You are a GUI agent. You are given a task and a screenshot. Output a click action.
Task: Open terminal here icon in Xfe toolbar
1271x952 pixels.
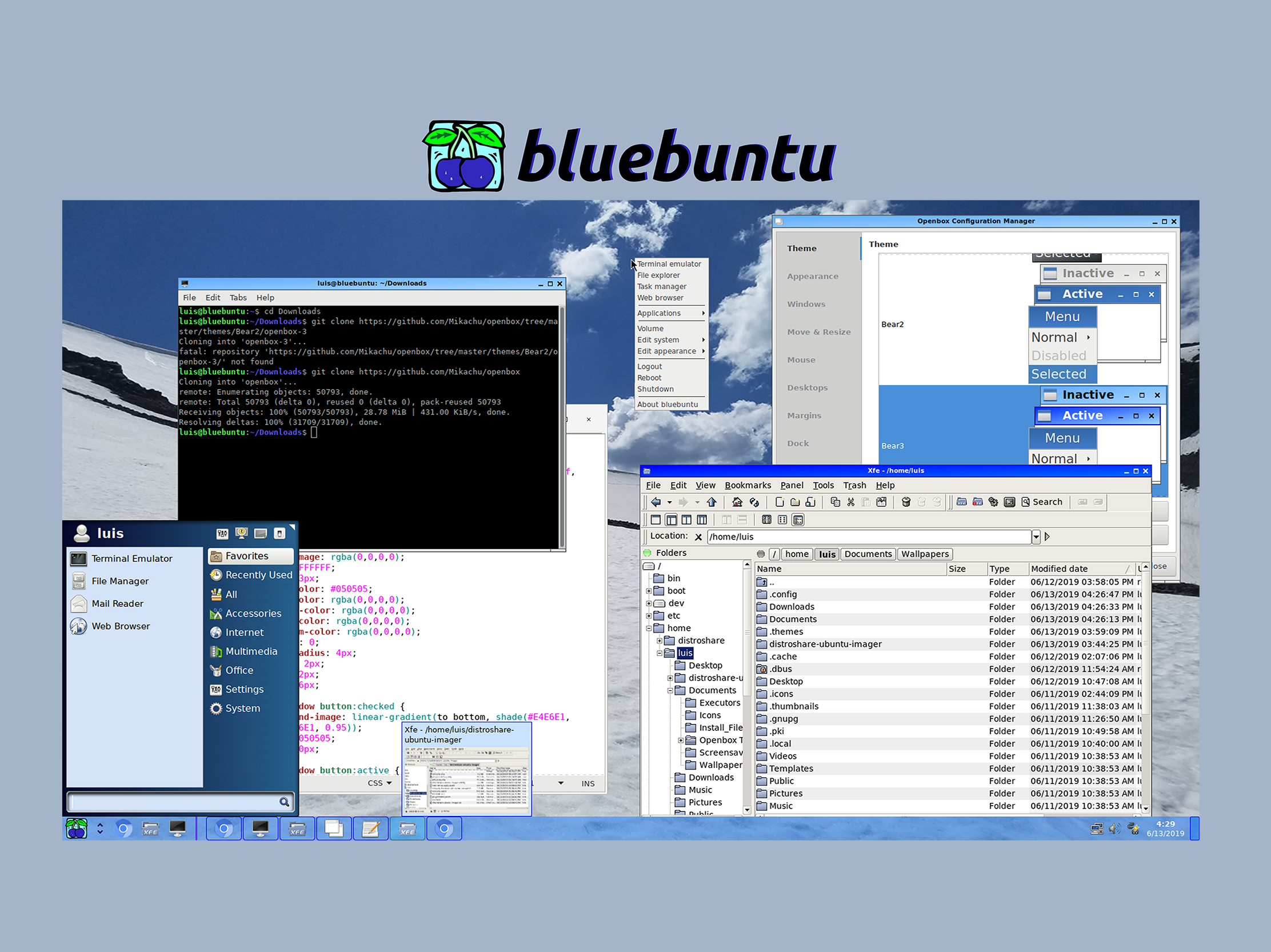(1010, 502)
